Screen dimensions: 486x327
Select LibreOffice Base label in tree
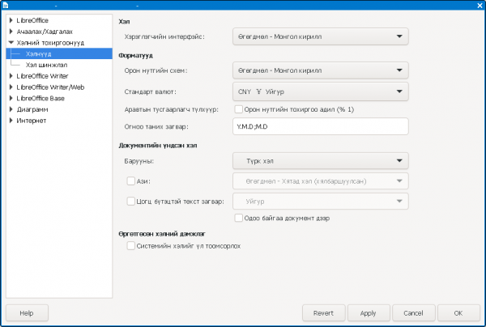click(40, 98)
